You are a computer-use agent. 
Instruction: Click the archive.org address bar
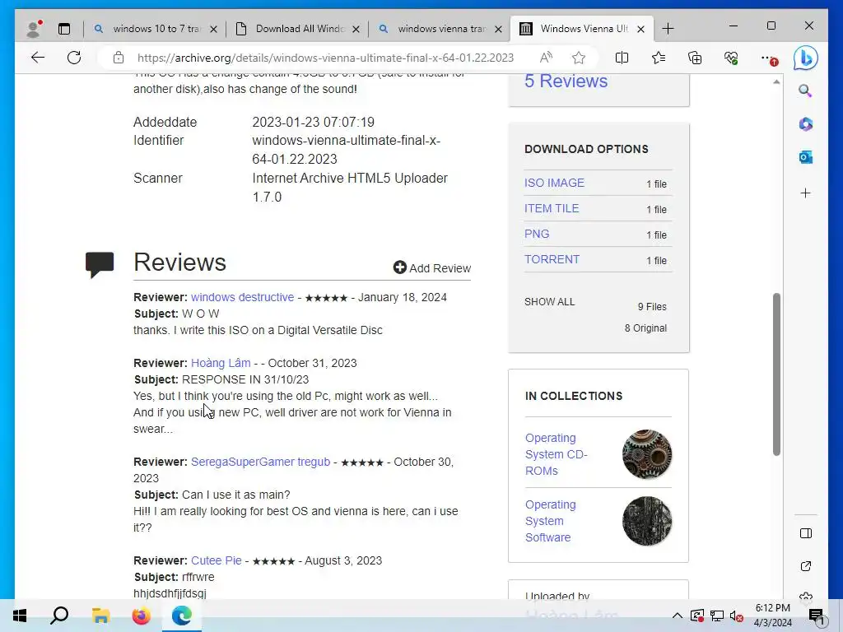(326, 58)
